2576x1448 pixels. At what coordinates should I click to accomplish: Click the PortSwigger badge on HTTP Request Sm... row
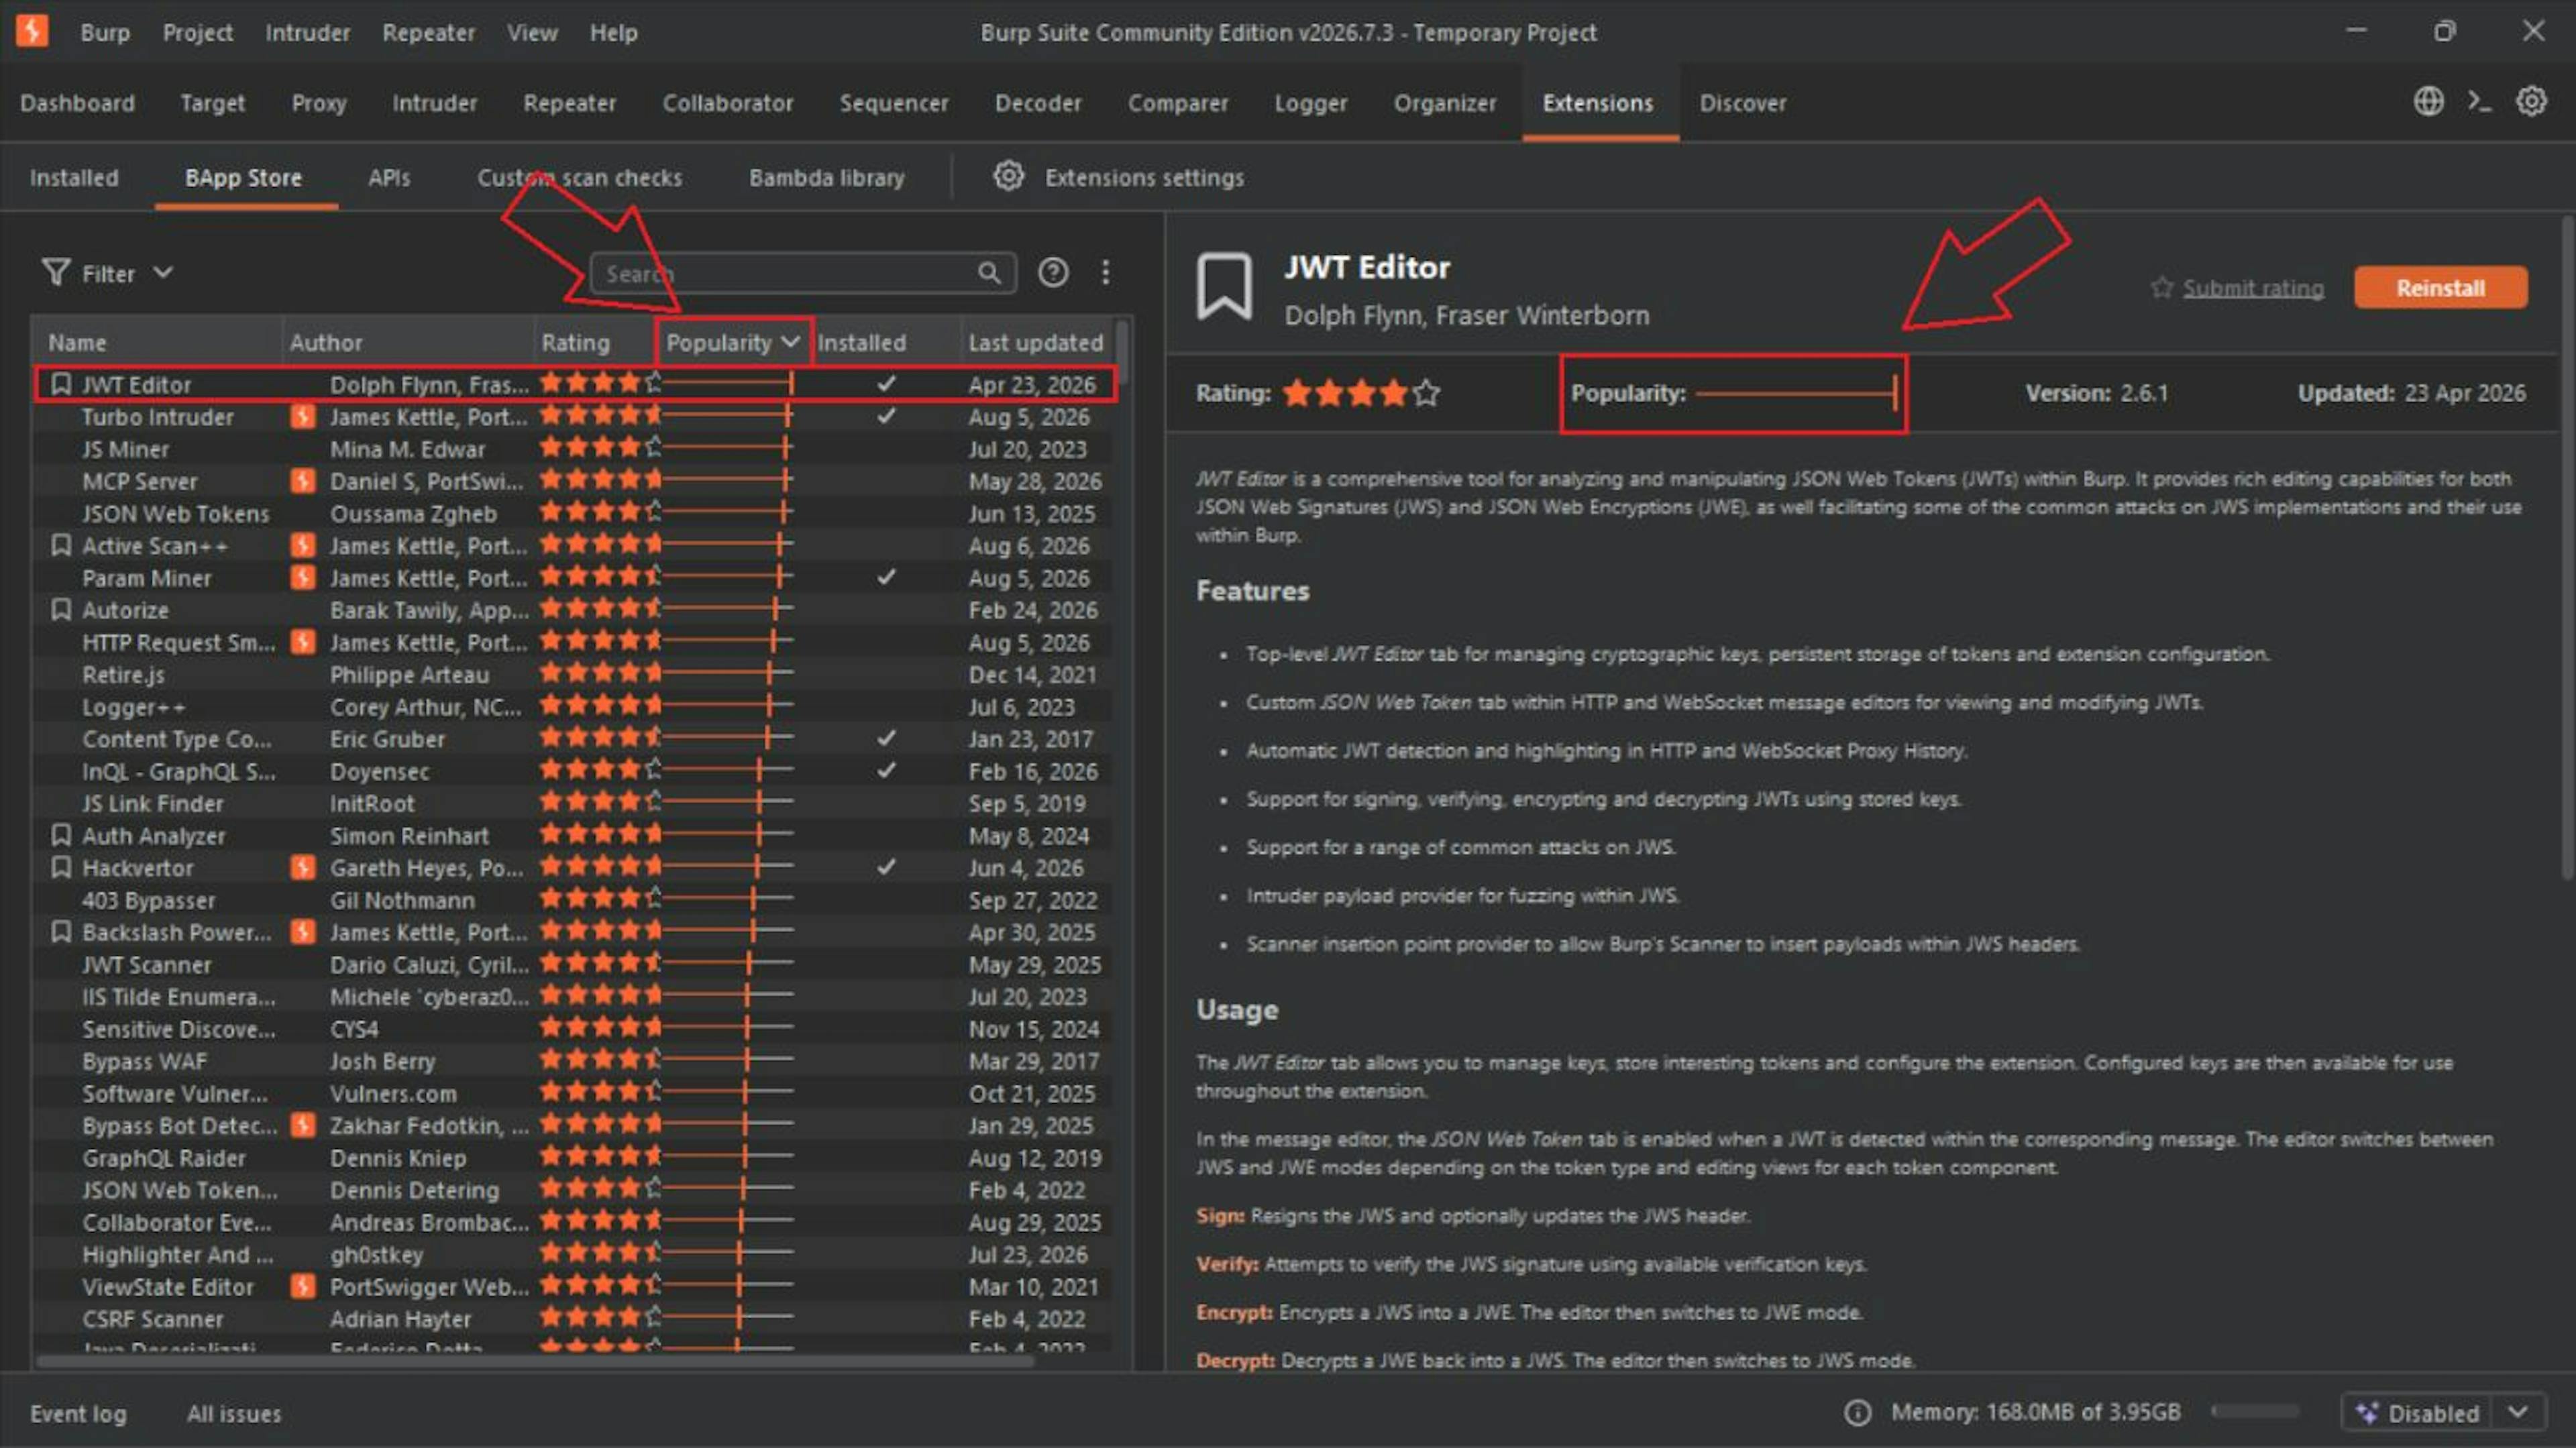point(303,642)
